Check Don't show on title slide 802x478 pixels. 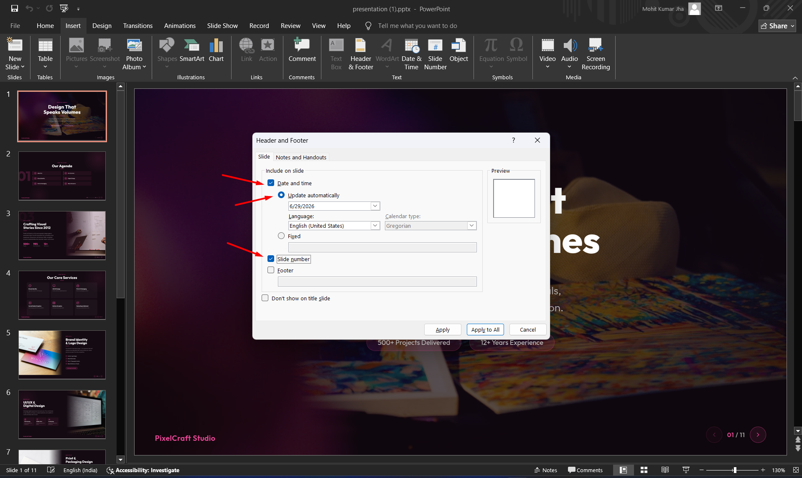coord(265,298)
